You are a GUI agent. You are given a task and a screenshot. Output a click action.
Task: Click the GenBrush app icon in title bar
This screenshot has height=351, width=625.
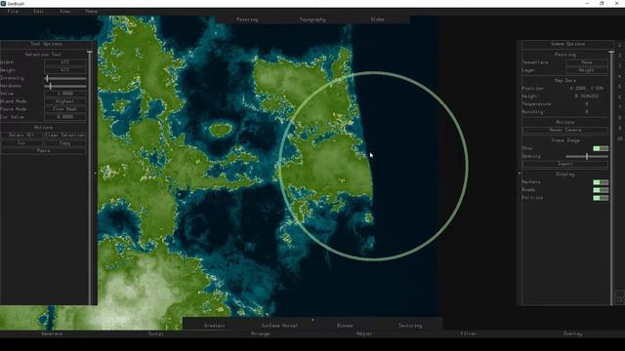3,3
